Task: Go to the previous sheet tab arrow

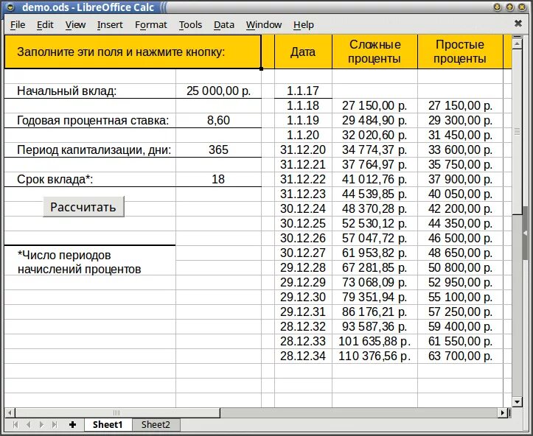Action: click(x=29, y=424)
